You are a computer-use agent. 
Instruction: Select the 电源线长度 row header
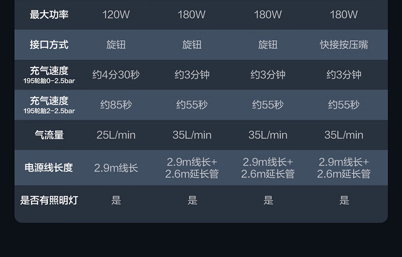coord(49,168)
